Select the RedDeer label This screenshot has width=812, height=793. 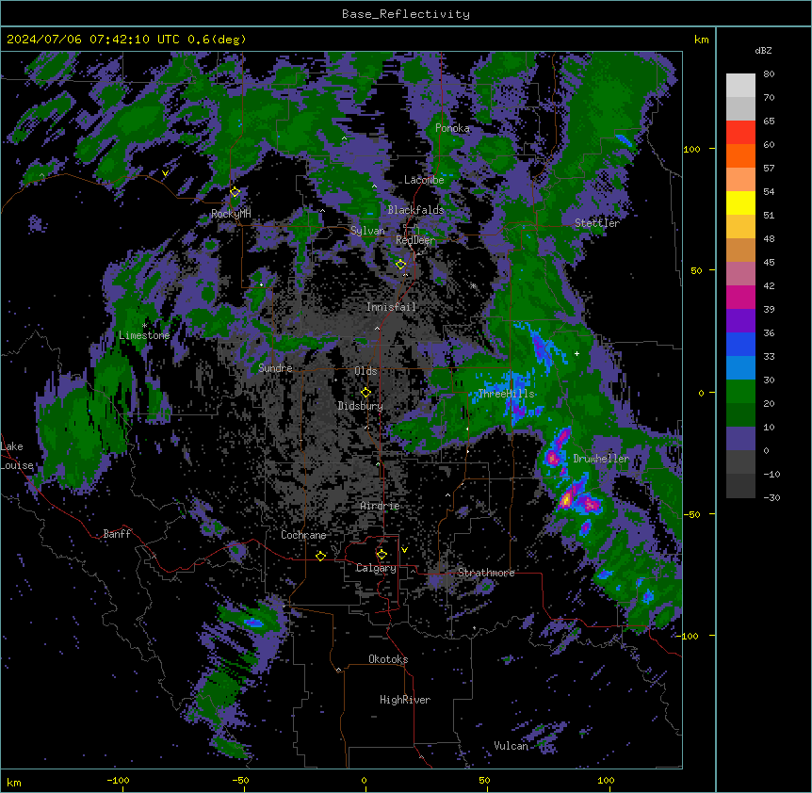tap(415, 240)
